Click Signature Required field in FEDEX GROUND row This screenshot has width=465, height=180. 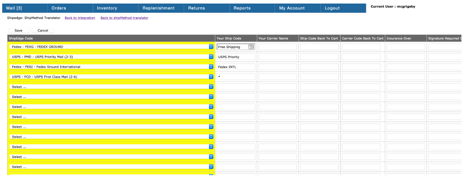[445, 47]
